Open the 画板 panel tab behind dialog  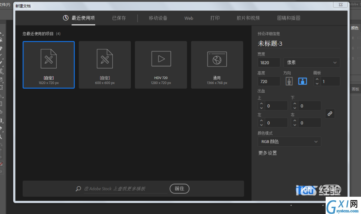point(355,89)
